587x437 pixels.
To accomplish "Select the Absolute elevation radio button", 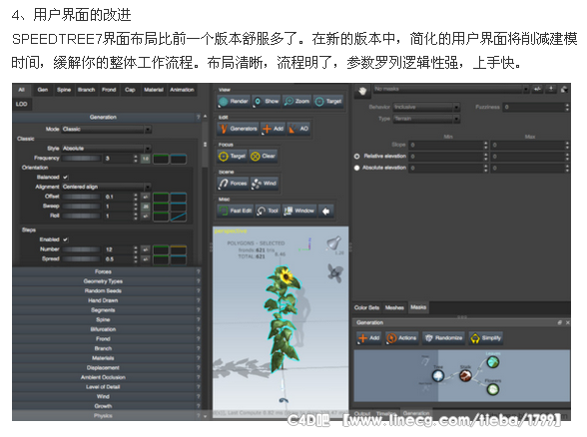I will point(356,168).
